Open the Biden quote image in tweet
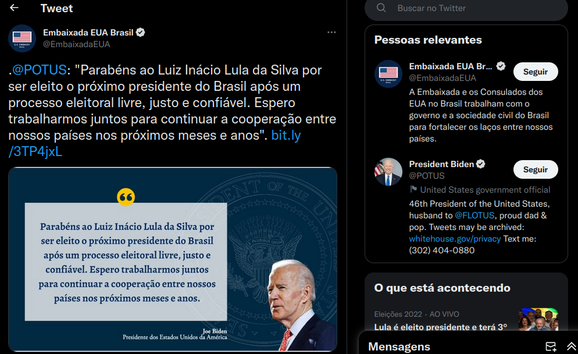Image resolution: width=578 pixels, height=354 pixels. click(x=173, y=259)
